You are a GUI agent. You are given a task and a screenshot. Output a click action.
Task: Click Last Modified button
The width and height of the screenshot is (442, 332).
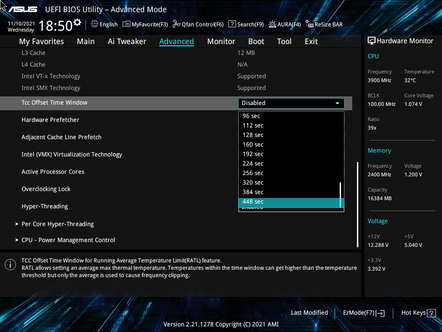(309, 313)
